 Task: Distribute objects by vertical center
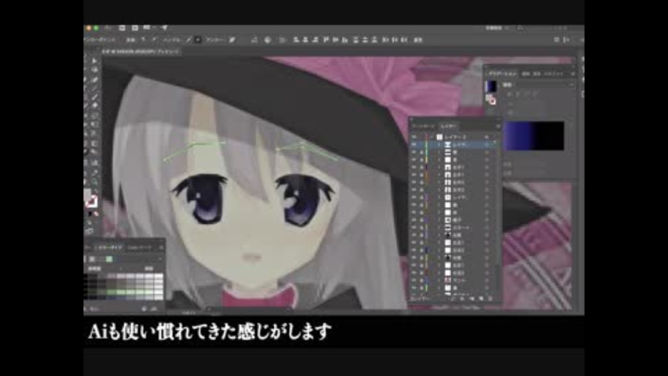click(x=365, y=40)
